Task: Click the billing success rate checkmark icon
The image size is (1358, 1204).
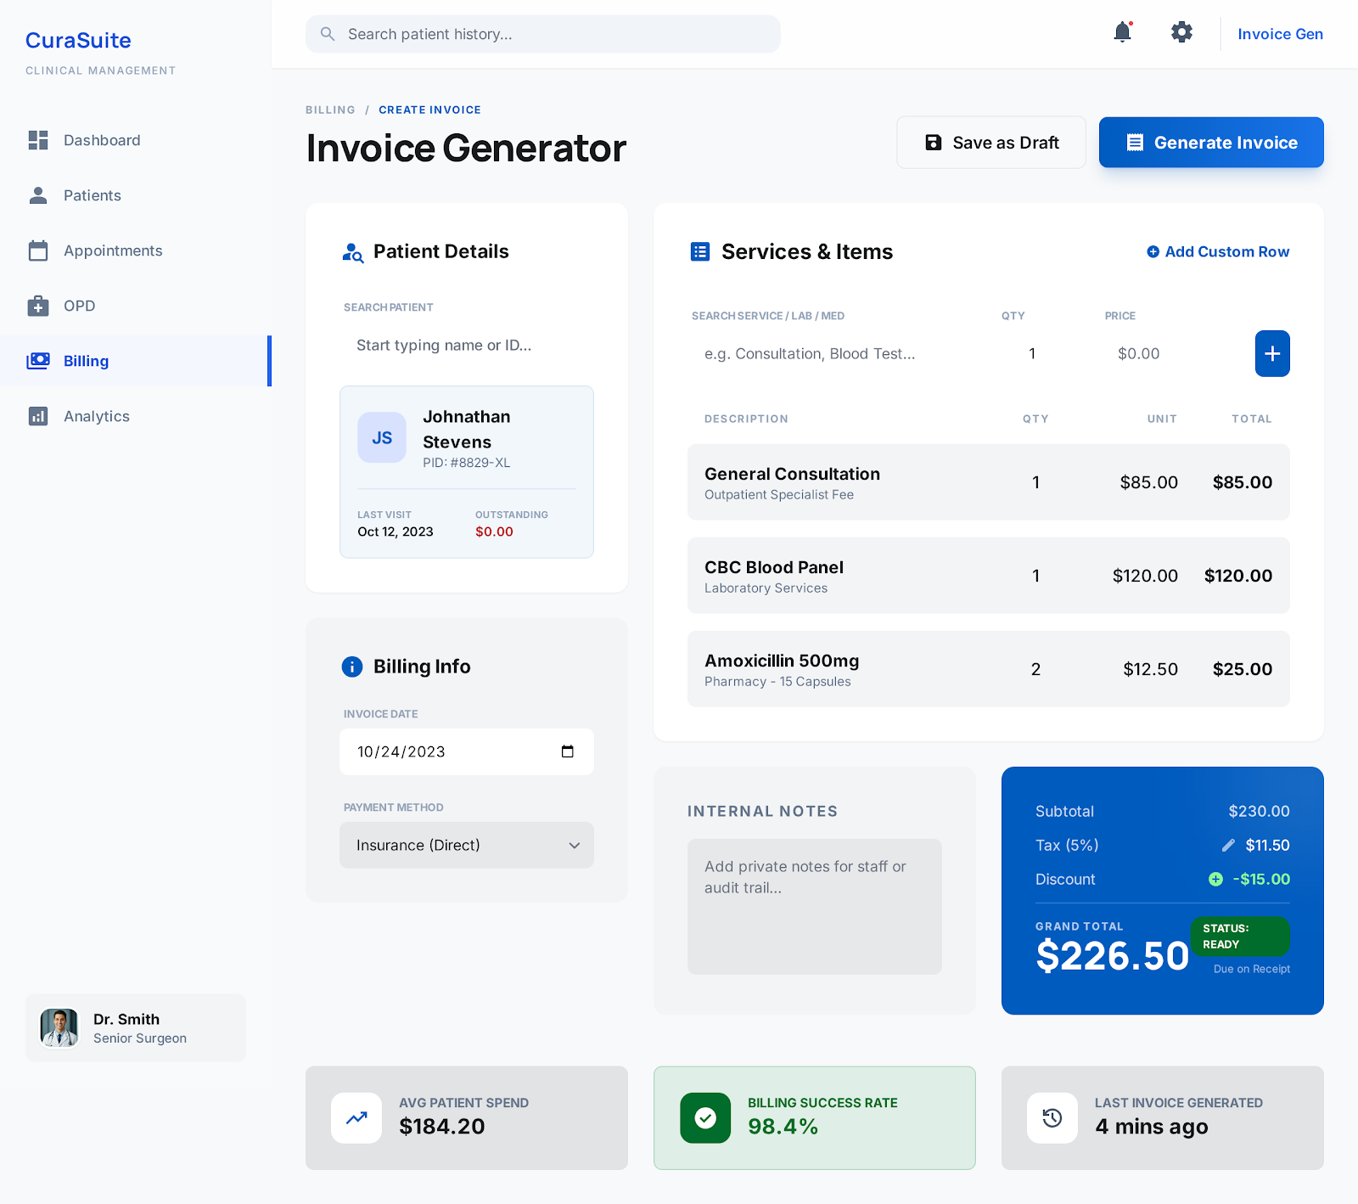Action: click(x=705, y=1117)
